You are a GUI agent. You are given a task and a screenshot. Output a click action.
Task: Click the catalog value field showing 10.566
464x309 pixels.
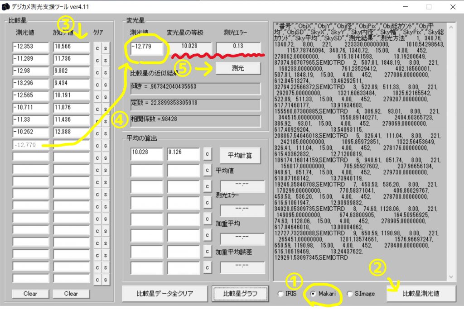pyautogui.click(x=71, y=47)
